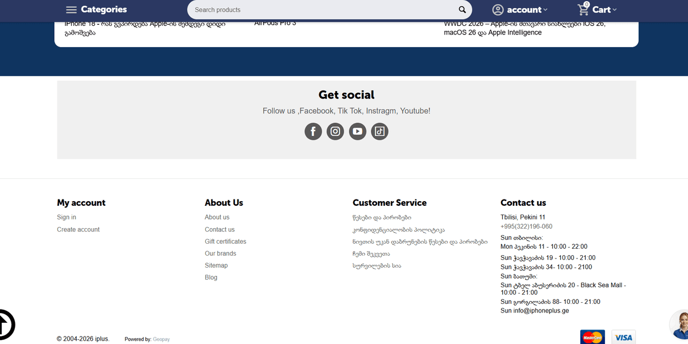Viewport: 688px width, 344px height.
Task: Open the shopping cart icon
Action: point(584,9)
